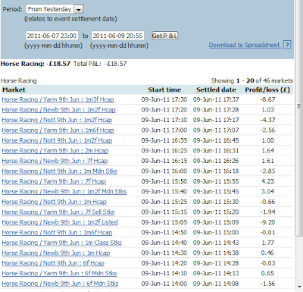Open Nott 1m2f Hcap market starting 16:35
Image resolution: width=303 pixels, height=292 pixels.
coord(57,140)
